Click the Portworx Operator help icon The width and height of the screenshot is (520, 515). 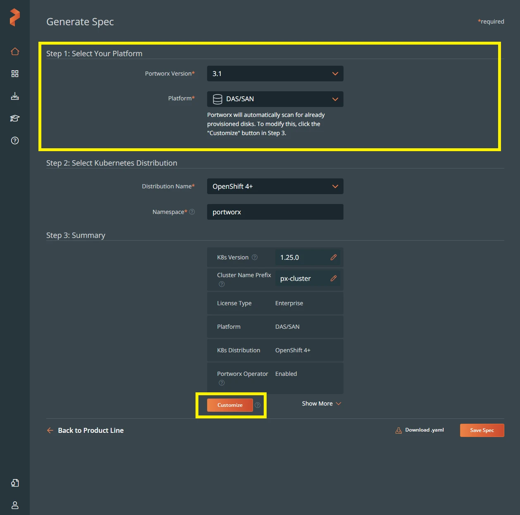click(x=222, y=383)
